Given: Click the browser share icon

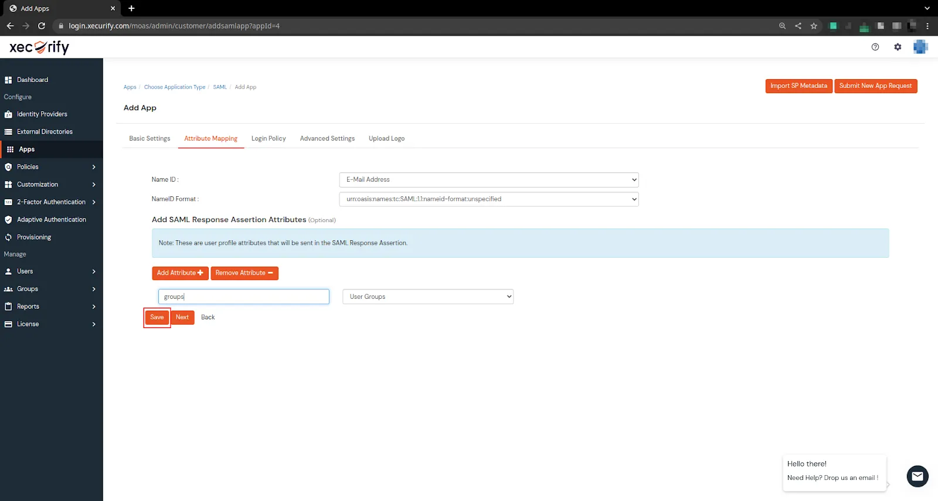Looking at the screenshot, I should [798, 26].
